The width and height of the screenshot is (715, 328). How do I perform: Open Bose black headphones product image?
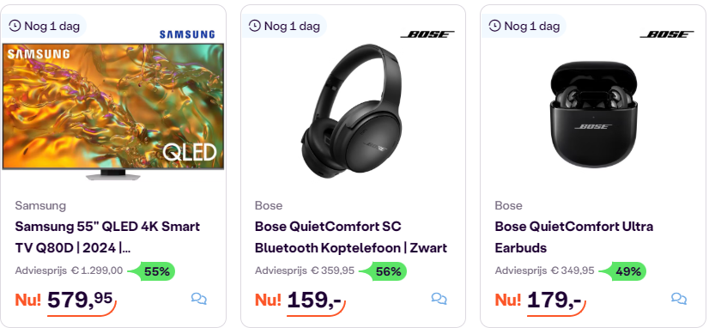click(352, 108)
